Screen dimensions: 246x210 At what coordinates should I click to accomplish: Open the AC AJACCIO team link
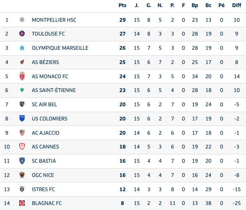click(46, 133)
